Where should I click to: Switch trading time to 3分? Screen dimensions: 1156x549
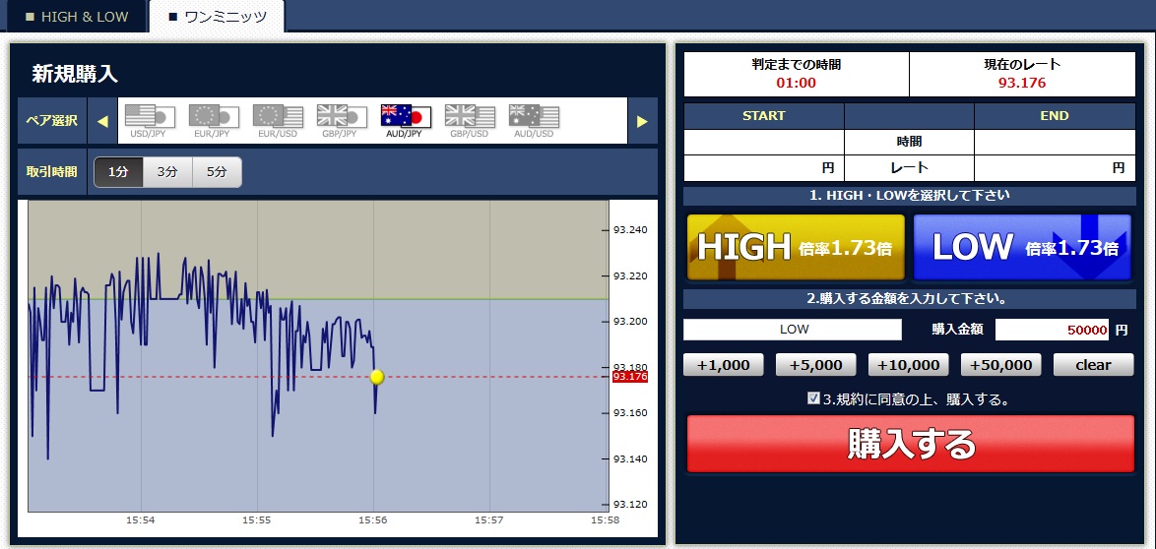[x=167, y=172]
